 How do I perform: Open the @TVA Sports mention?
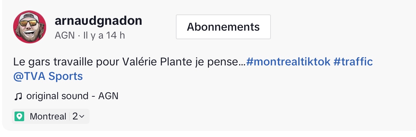(48, 76)
